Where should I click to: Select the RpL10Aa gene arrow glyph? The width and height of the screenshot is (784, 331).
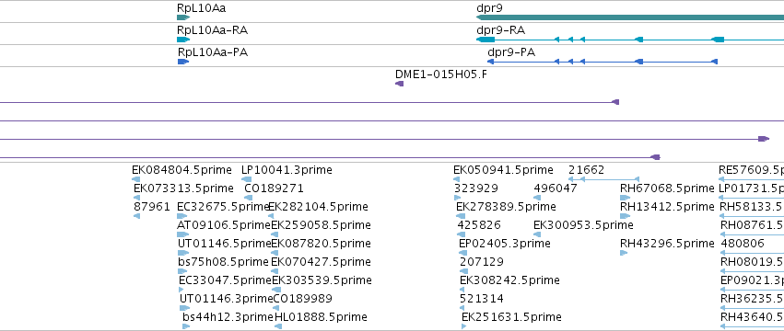[183, 17]
